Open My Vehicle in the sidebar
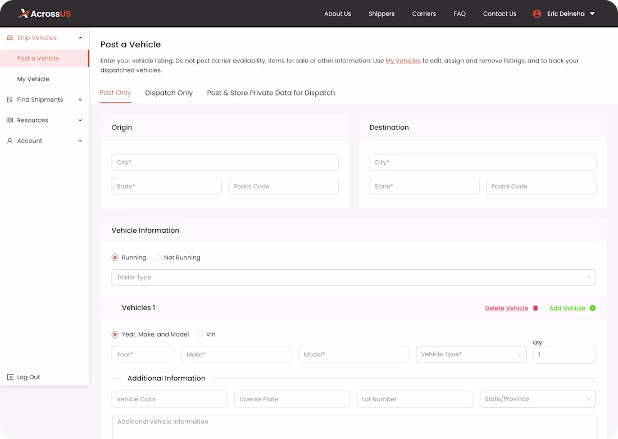Viewport: 618px width, 439px height. [x=33, y=79]
